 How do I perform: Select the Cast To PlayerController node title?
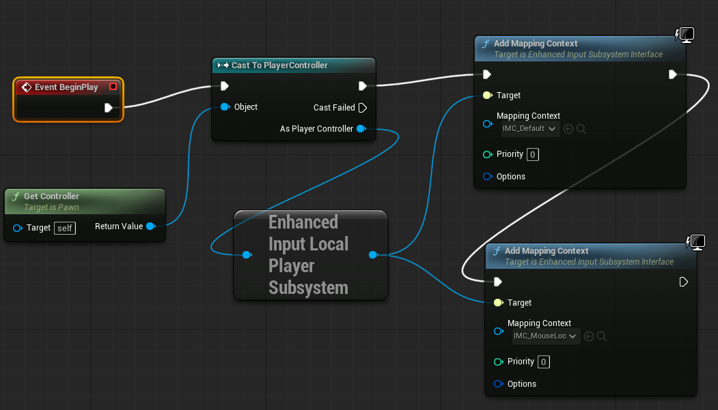pyautogui.click(x=279, y=65)
